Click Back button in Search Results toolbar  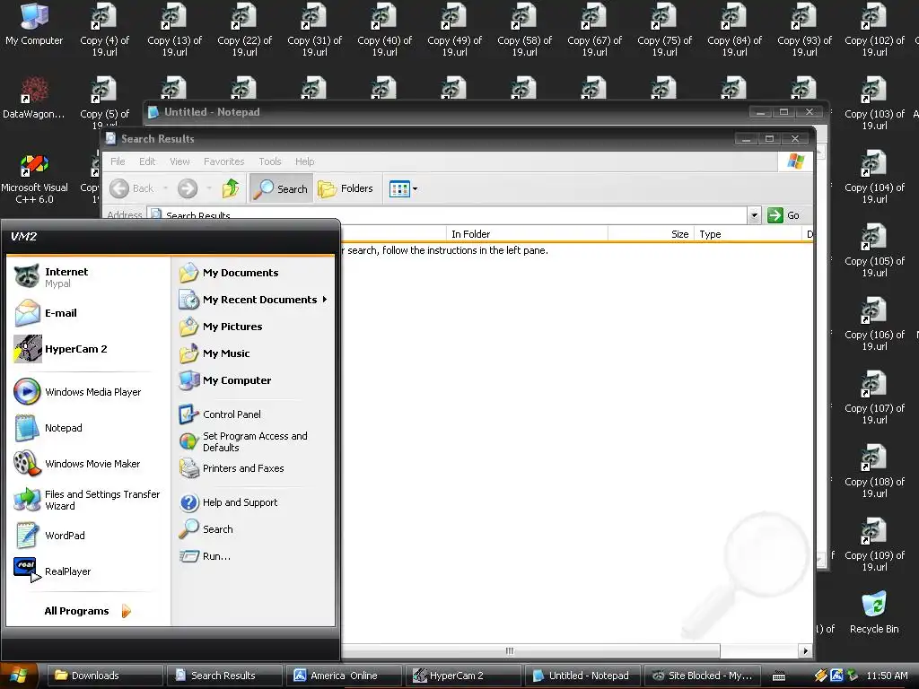pos(133,188)
